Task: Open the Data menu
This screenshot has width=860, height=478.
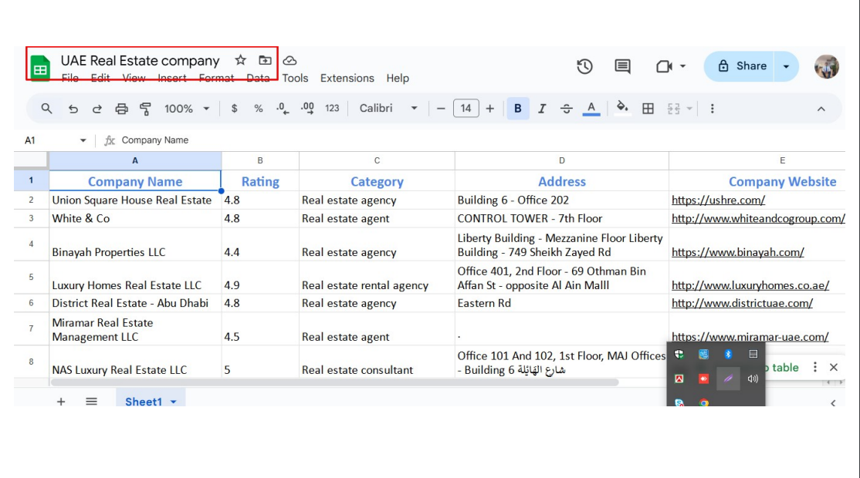Action: [258, 79]
